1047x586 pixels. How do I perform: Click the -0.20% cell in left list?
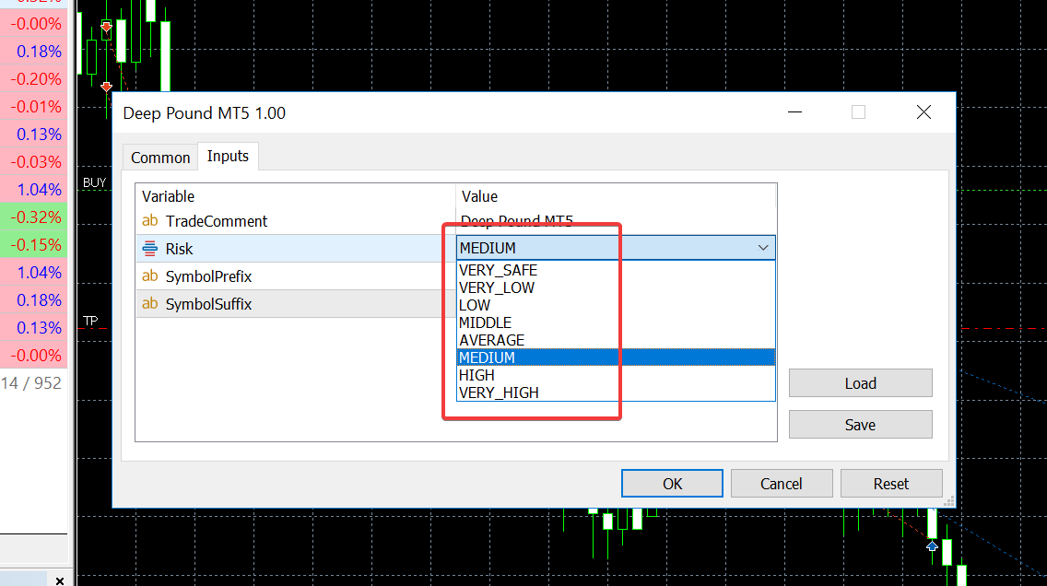(35, 78)
